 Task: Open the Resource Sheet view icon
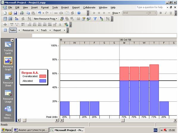[x=8, y=77]
